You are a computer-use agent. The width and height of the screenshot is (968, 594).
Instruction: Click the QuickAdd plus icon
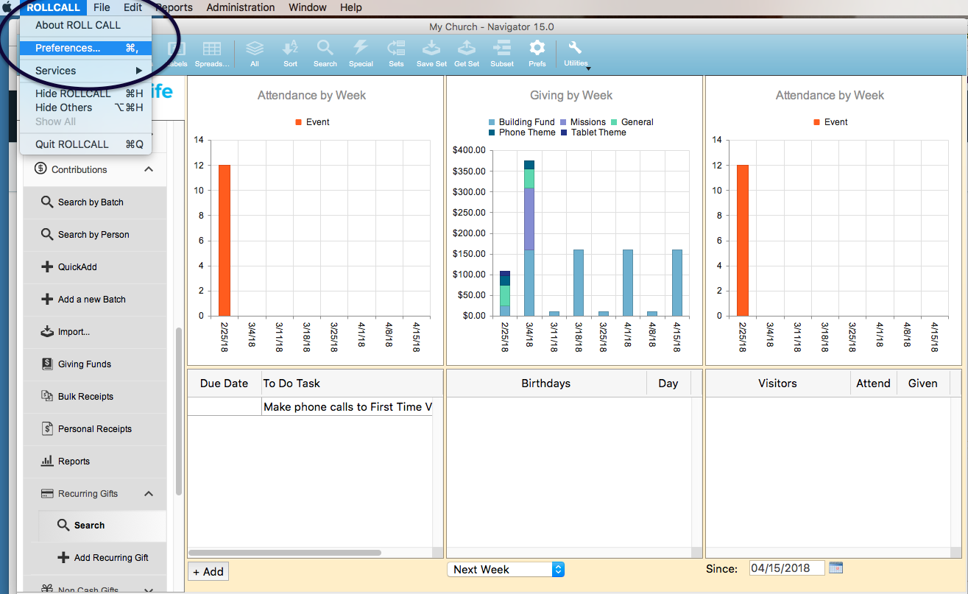pos(46,266)
